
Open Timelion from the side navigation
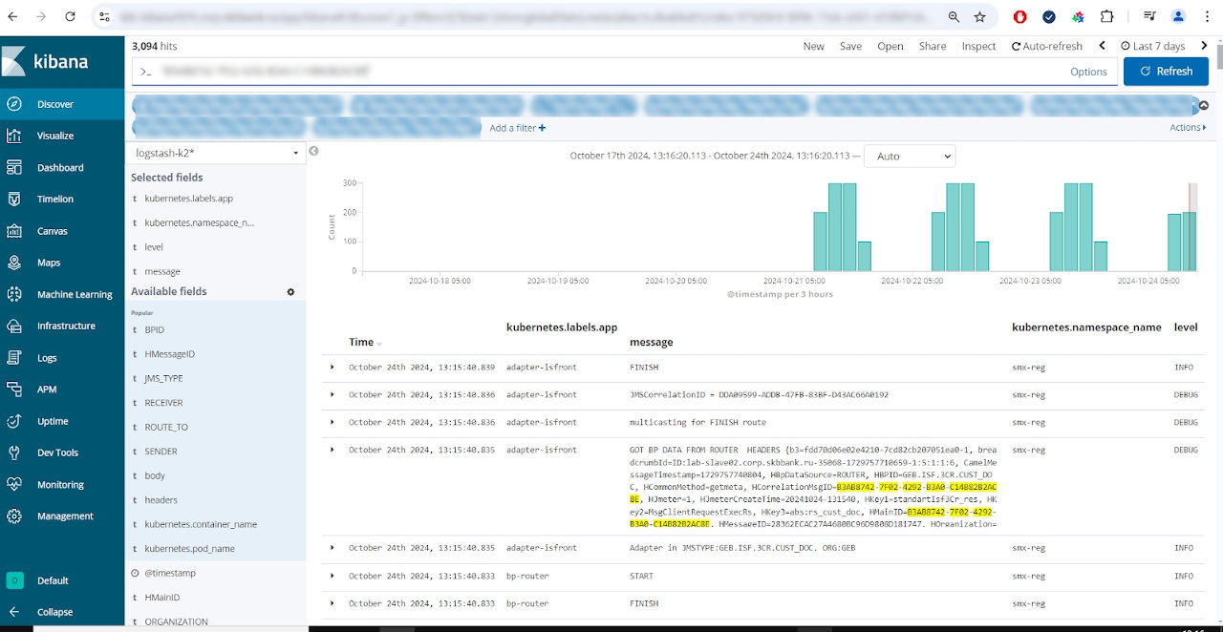tap(14, 199)
